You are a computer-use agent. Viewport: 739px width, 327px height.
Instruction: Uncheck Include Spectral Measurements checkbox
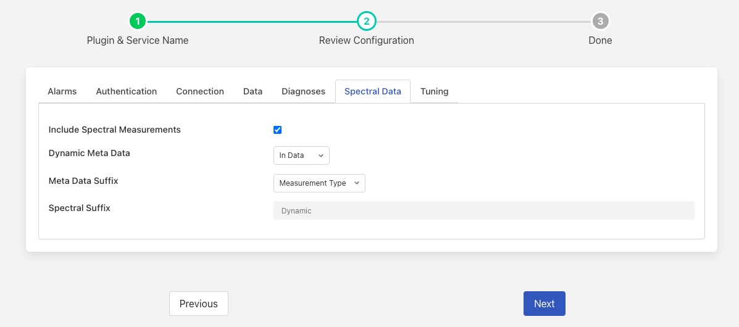278,130
